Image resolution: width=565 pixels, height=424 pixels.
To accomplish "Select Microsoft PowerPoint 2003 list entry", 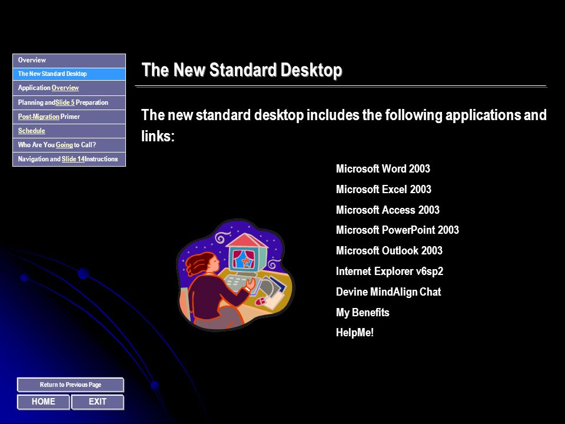I will pos(397,230).
